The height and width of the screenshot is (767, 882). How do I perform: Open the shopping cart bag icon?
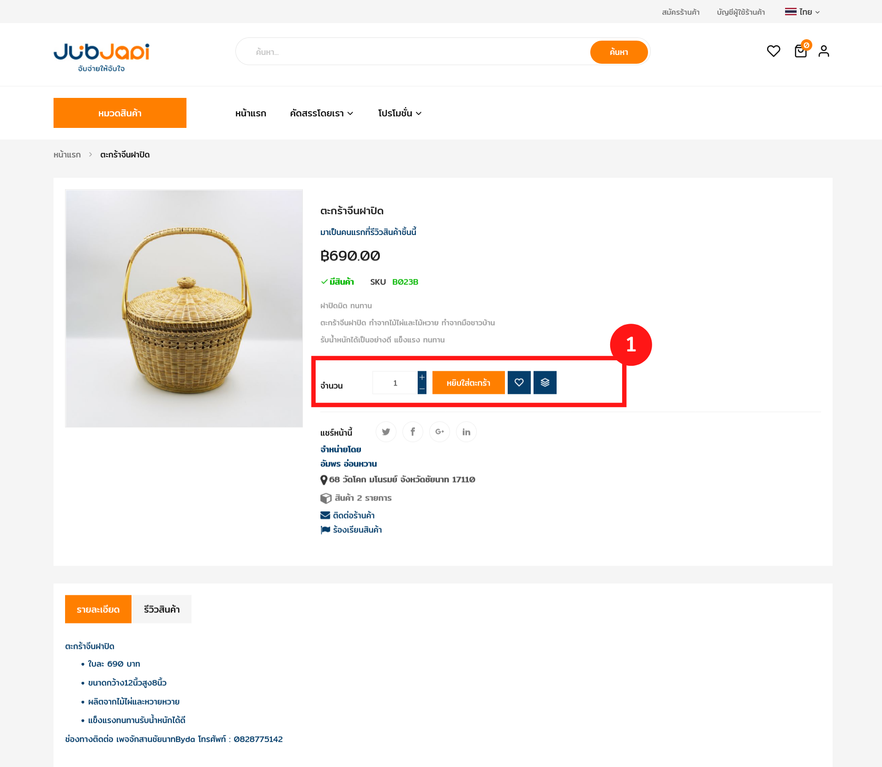click(801, 50)
